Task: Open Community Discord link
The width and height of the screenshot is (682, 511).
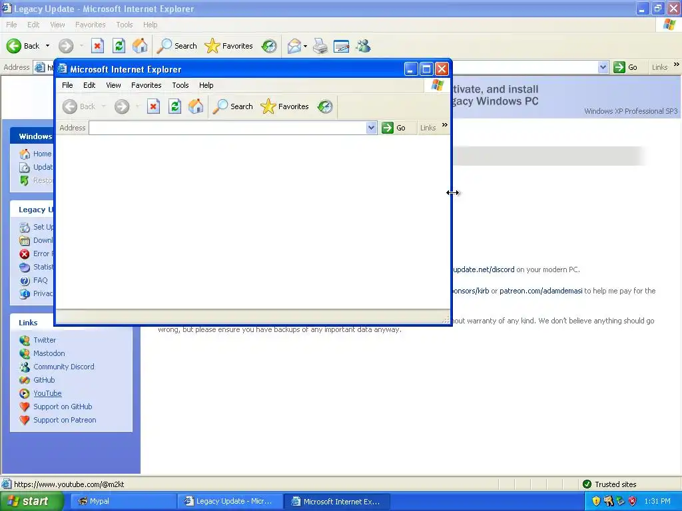Action: point(63,367)
